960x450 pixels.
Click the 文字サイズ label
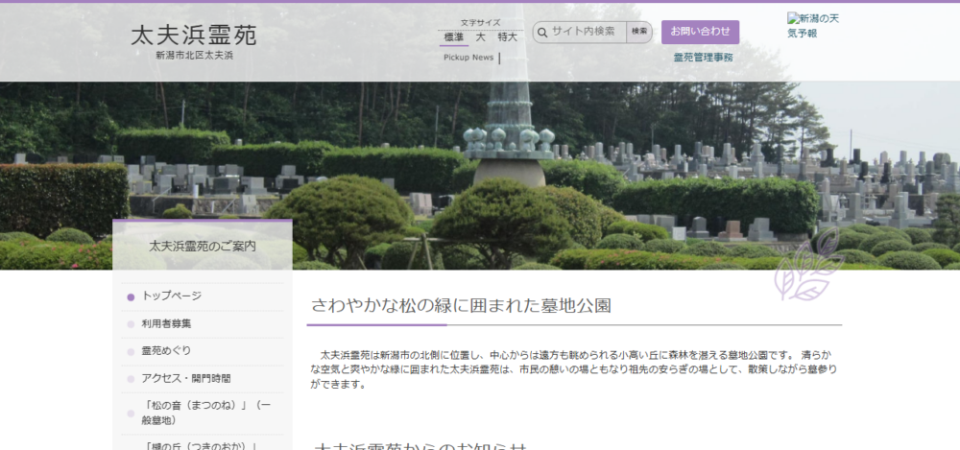pyautogui.click(x=481, y=23)
